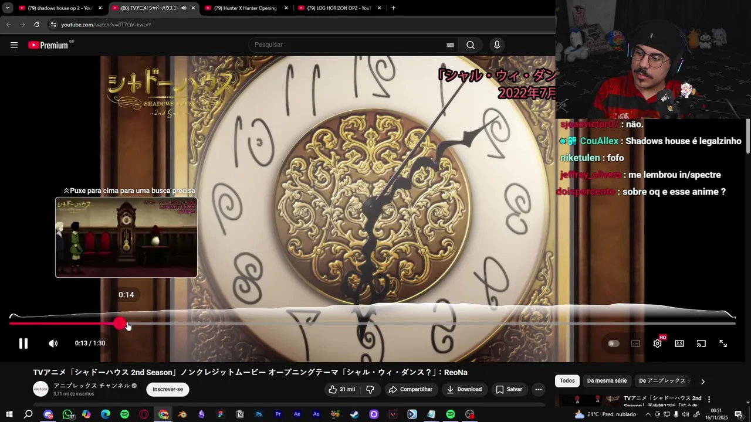Start voice search with the microphone
751x422 pixels.
497,45
